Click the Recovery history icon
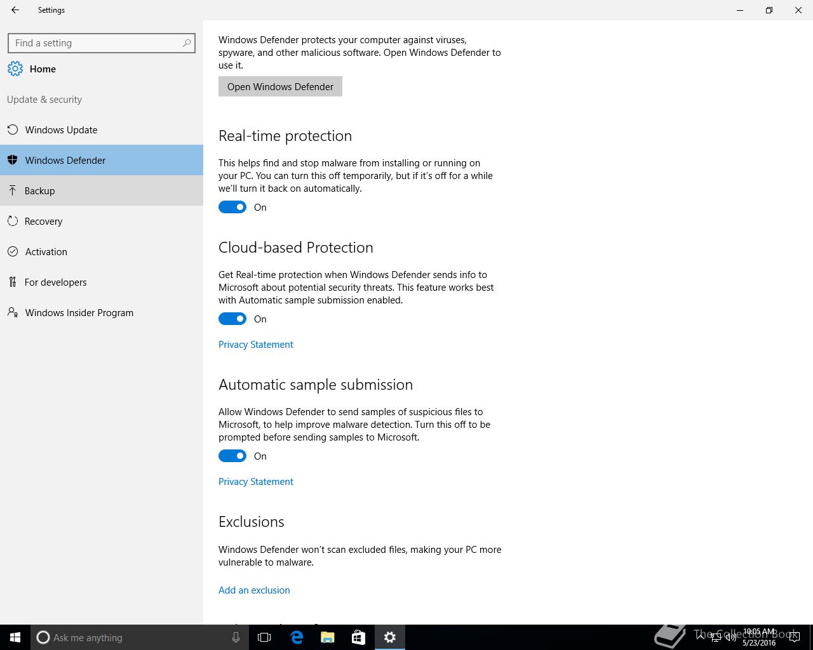Screen dimensions: 813x650 pyautogui.click(x=13, y=221)
